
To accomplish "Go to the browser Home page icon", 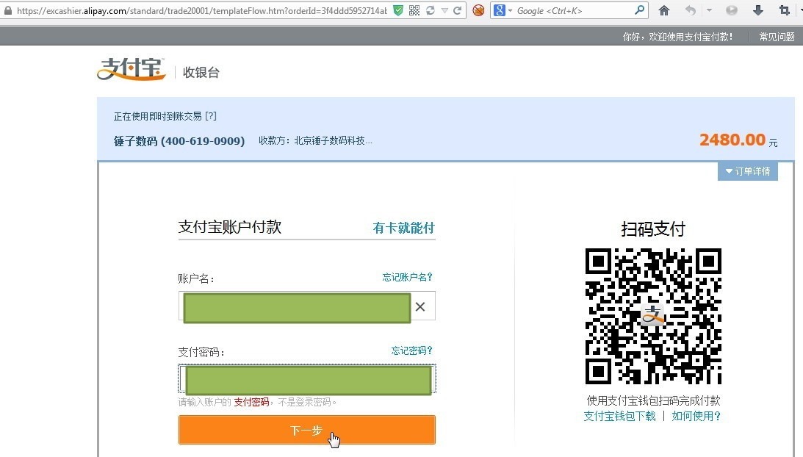I will click(x=664, y=10).
